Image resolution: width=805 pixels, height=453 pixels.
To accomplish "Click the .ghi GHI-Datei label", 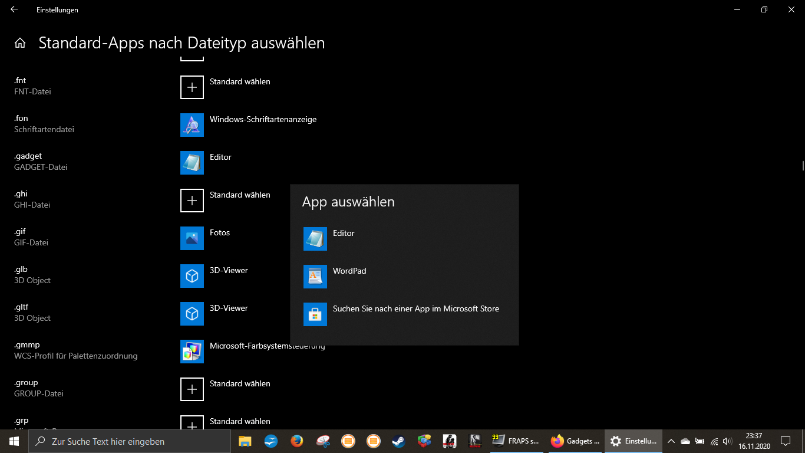I will click(32, 199).
